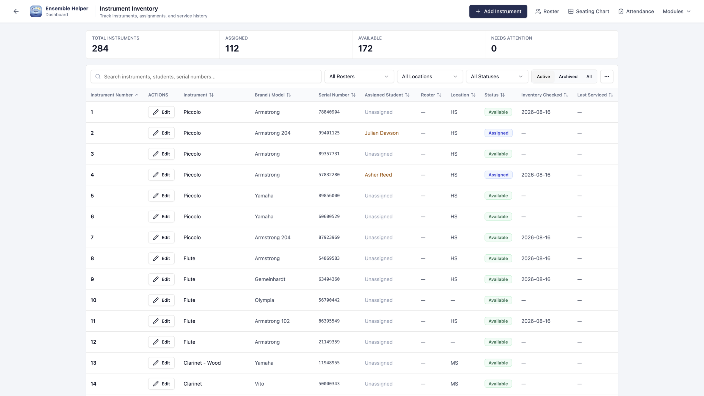The height and width of the screenshot is (396, 704).
Task: Click the Add Instrument button
Action: pos(498,11)
